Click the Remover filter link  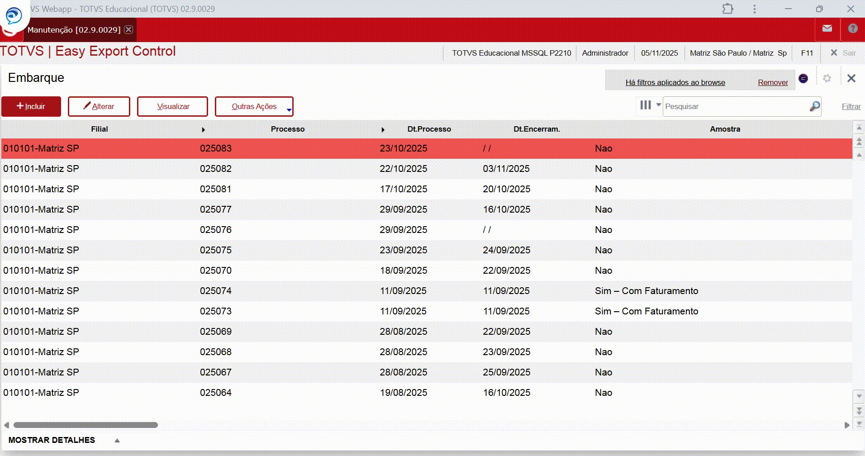pyautogui.click(x=773, y=82)
